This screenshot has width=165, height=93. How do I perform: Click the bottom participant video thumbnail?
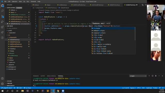pos(156,56)
